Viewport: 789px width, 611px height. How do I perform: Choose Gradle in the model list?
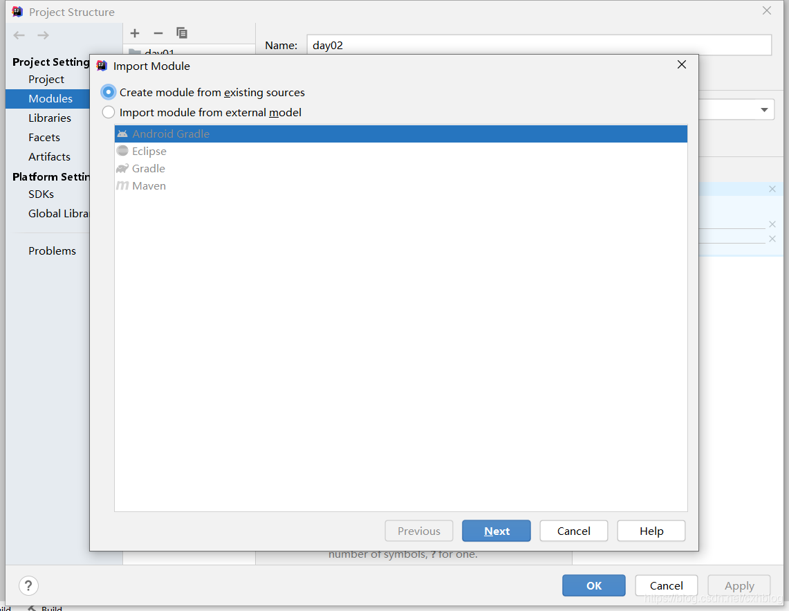[400, 168]
